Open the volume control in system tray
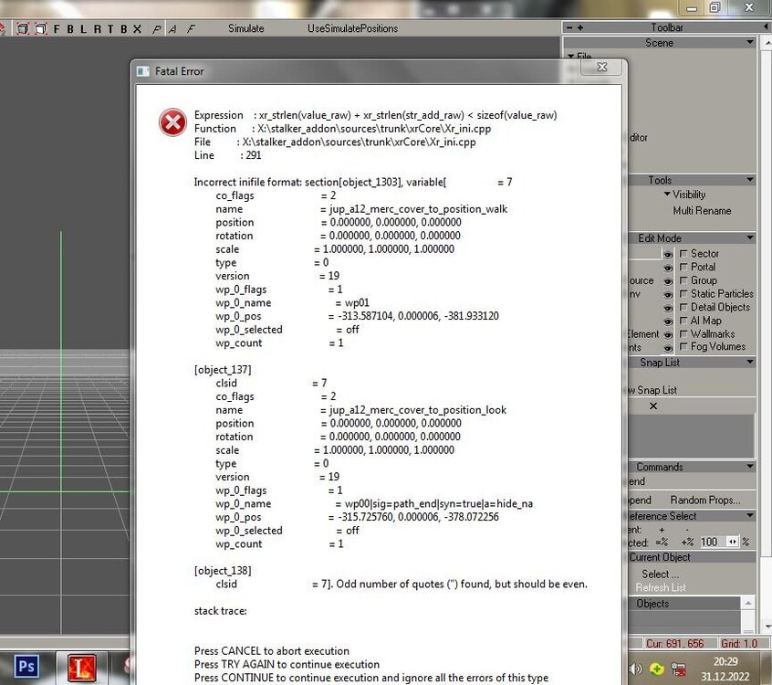Image resolution: width=772 pixels, height=685 pixels. 636,669
